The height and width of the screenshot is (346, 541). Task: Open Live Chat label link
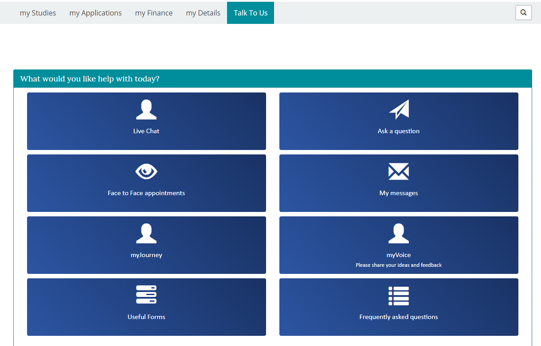click(146, 131)
